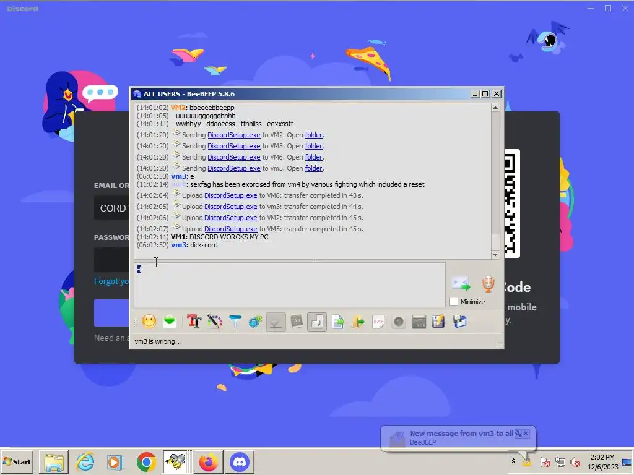Click the floppy disk with pencil icon

pyautogui.click(x=439, y=322)
